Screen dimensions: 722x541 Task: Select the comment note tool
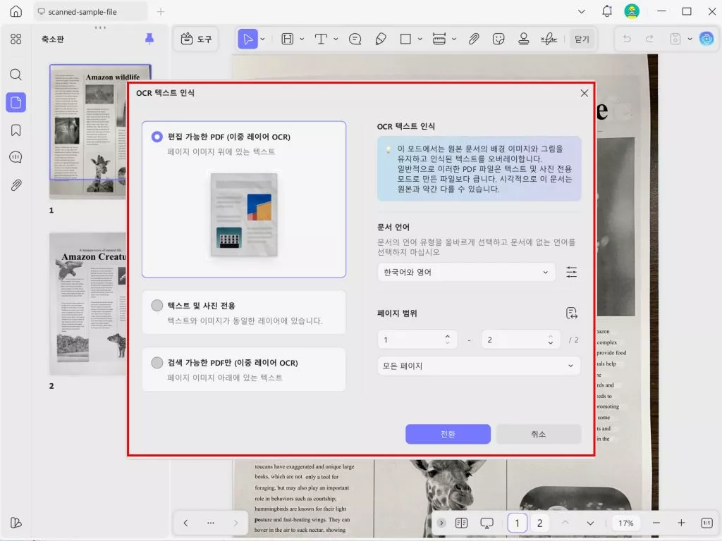tap(355, 39)
